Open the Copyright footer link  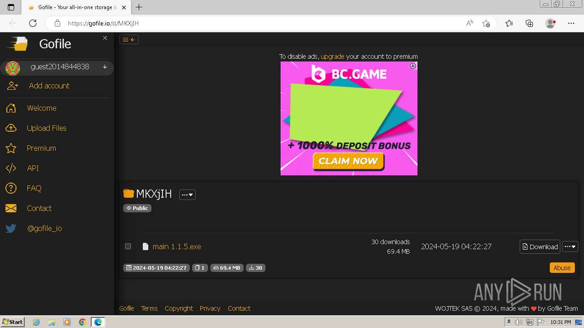point(179,308)
